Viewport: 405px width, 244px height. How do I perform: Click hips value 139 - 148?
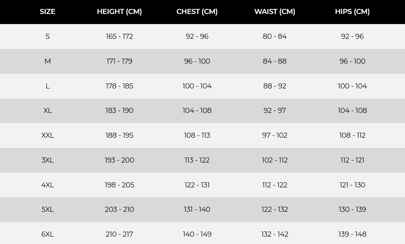(x=352, y=234)
